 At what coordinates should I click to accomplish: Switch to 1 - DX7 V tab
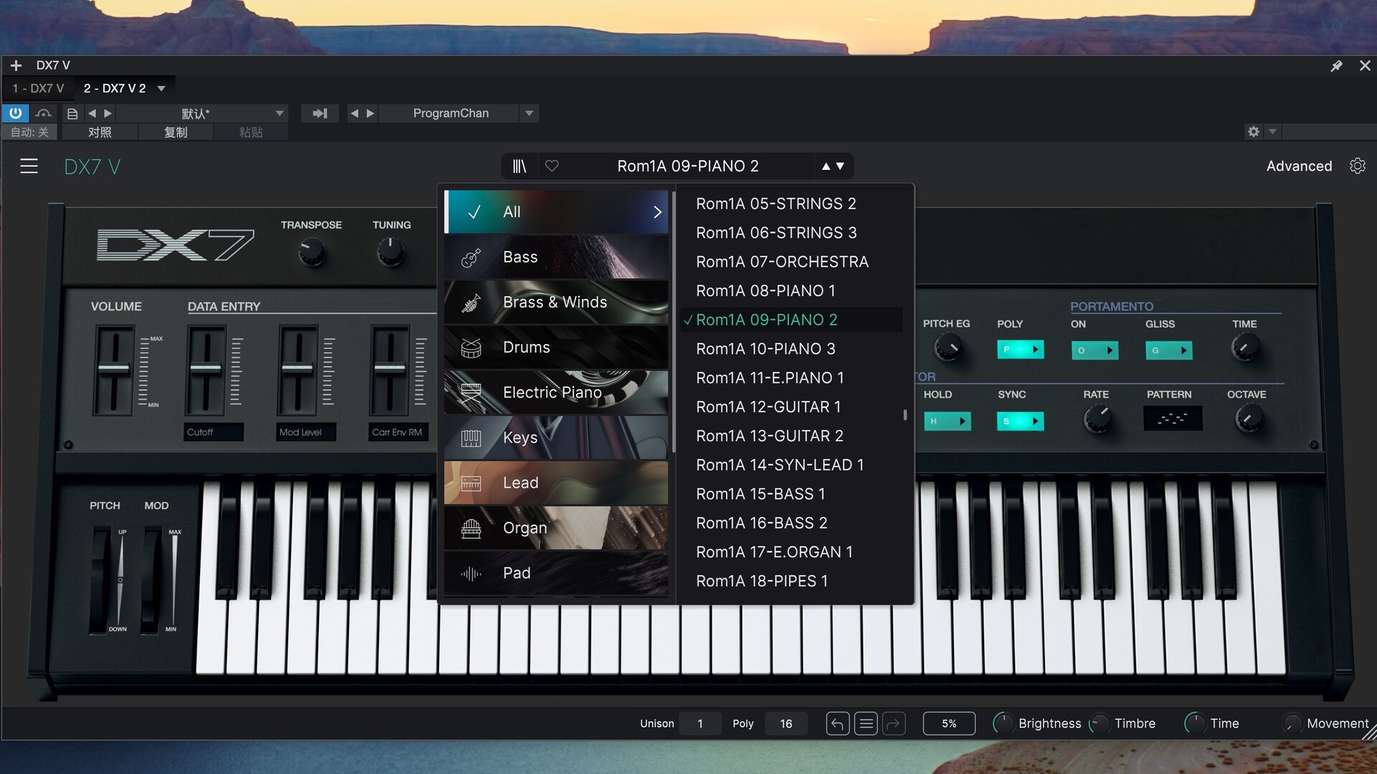click(38, 88)
